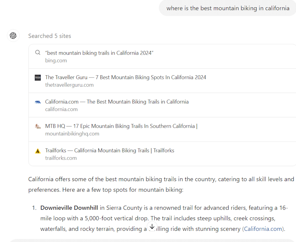This screenshot has width=296, height=242.
Task: Open Trailforks California Mountain Biking Trails
Action: [162, 154]
